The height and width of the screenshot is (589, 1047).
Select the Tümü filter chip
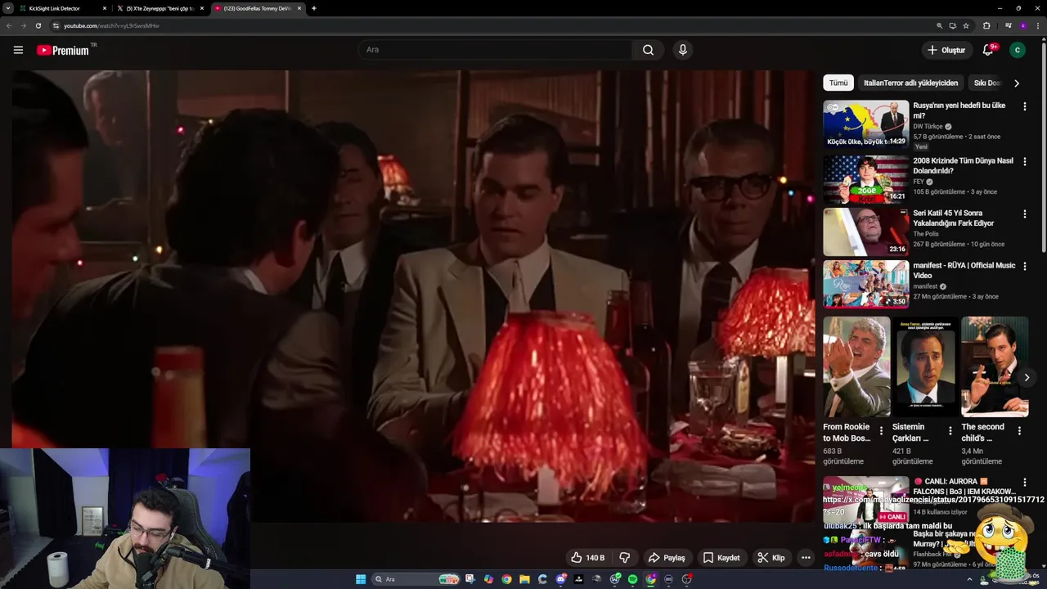coord(838,83)
